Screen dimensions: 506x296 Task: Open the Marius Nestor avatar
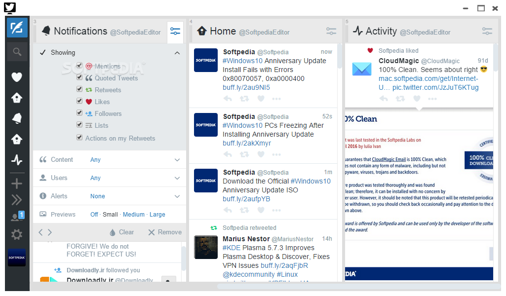click(x=206, y=247)
